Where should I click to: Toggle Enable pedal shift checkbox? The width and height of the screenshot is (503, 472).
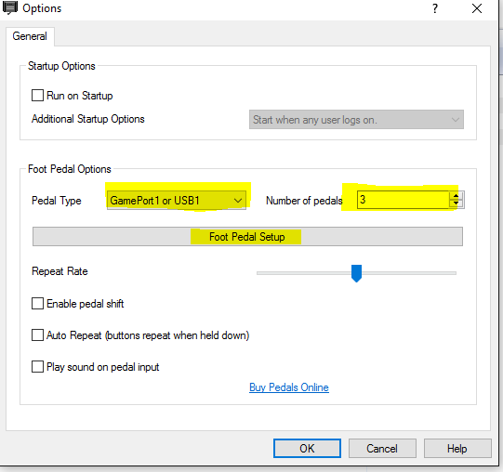pos(37,303)
